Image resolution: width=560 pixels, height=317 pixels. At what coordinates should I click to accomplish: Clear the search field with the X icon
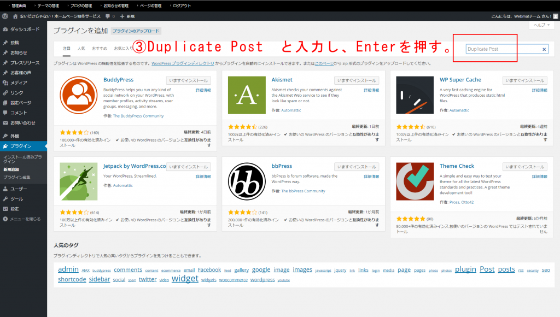[544, 49]
